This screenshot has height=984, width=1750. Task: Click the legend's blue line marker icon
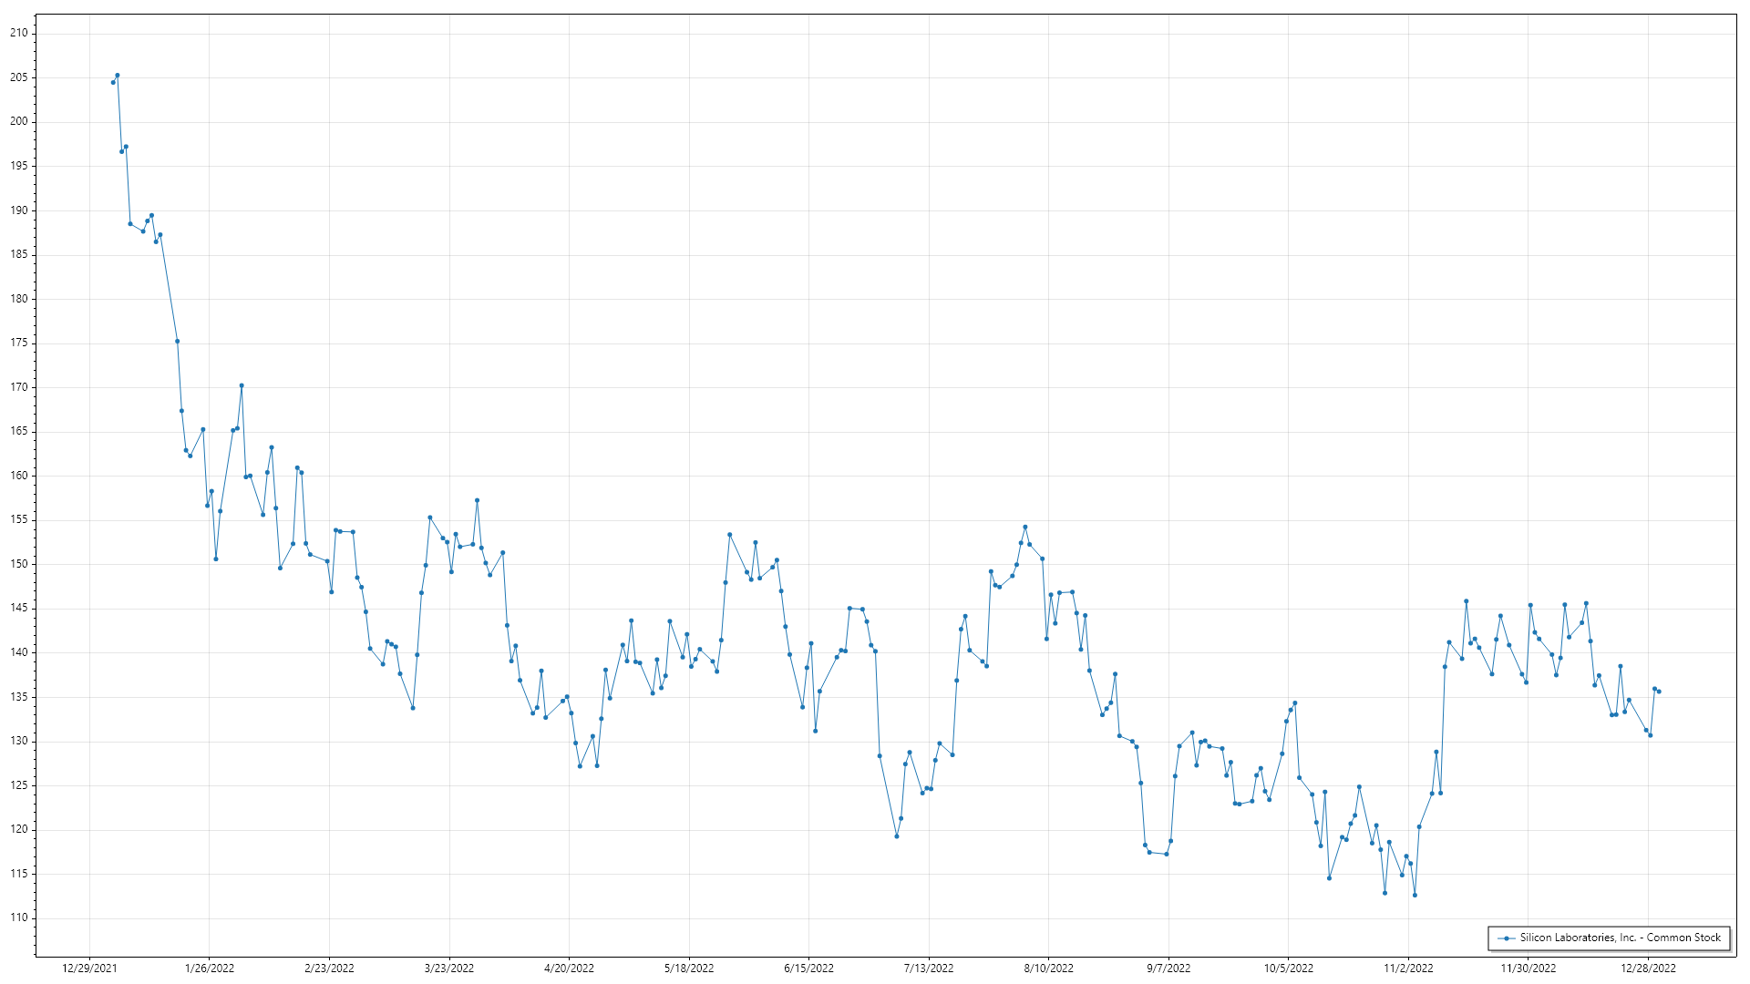pyautogui.click(x=1507, y=938)
